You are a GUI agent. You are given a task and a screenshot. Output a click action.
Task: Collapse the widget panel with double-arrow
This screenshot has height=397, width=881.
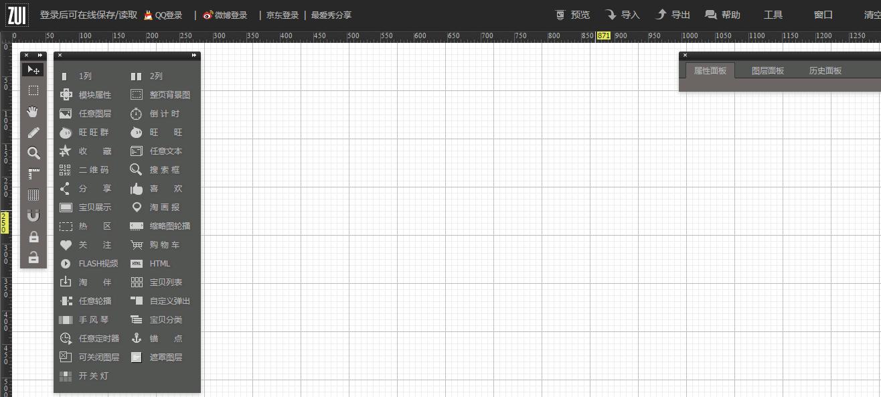pyautogui.click(x=194, y=56)
